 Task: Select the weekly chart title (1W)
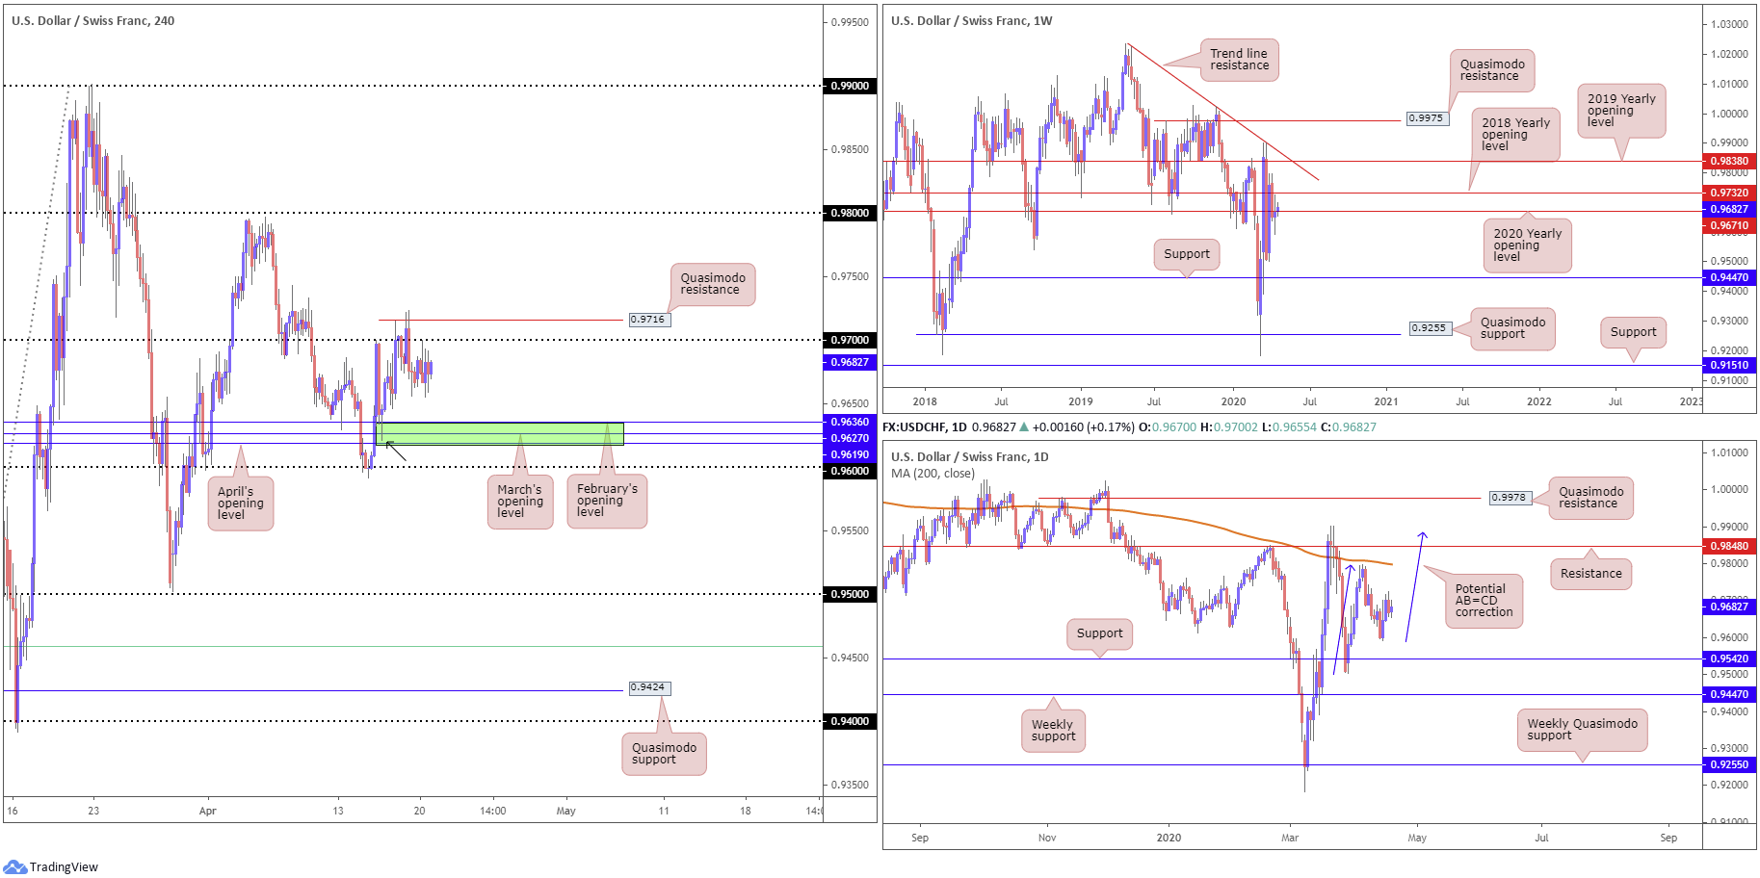(x=971, y=20)
